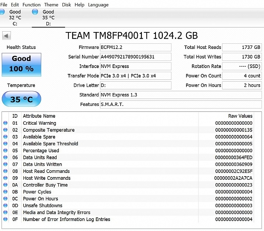Click the status orb for Media and Data Integrity Errors
264x231 pixels.
(6, 213)
